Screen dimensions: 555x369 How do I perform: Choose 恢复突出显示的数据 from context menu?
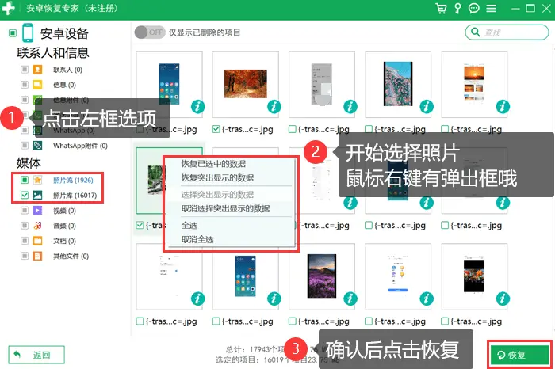coord(217,178)
